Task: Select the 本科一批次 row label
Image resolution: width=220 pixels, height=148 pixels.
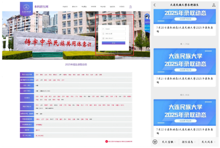Action: tap(27, 85)
